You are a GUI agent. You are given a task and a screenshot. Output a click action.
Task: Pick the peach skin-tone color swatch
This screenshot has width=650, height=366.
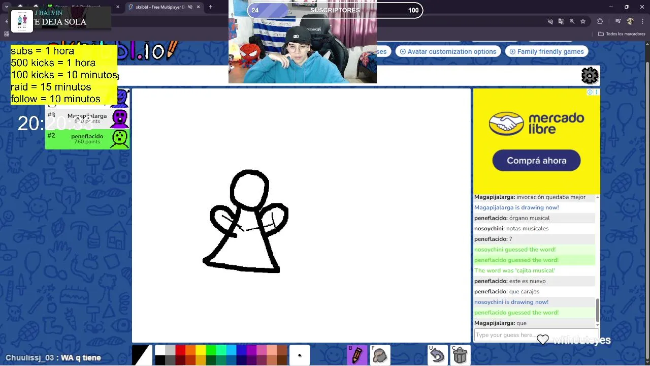click(x=272, y=350)
